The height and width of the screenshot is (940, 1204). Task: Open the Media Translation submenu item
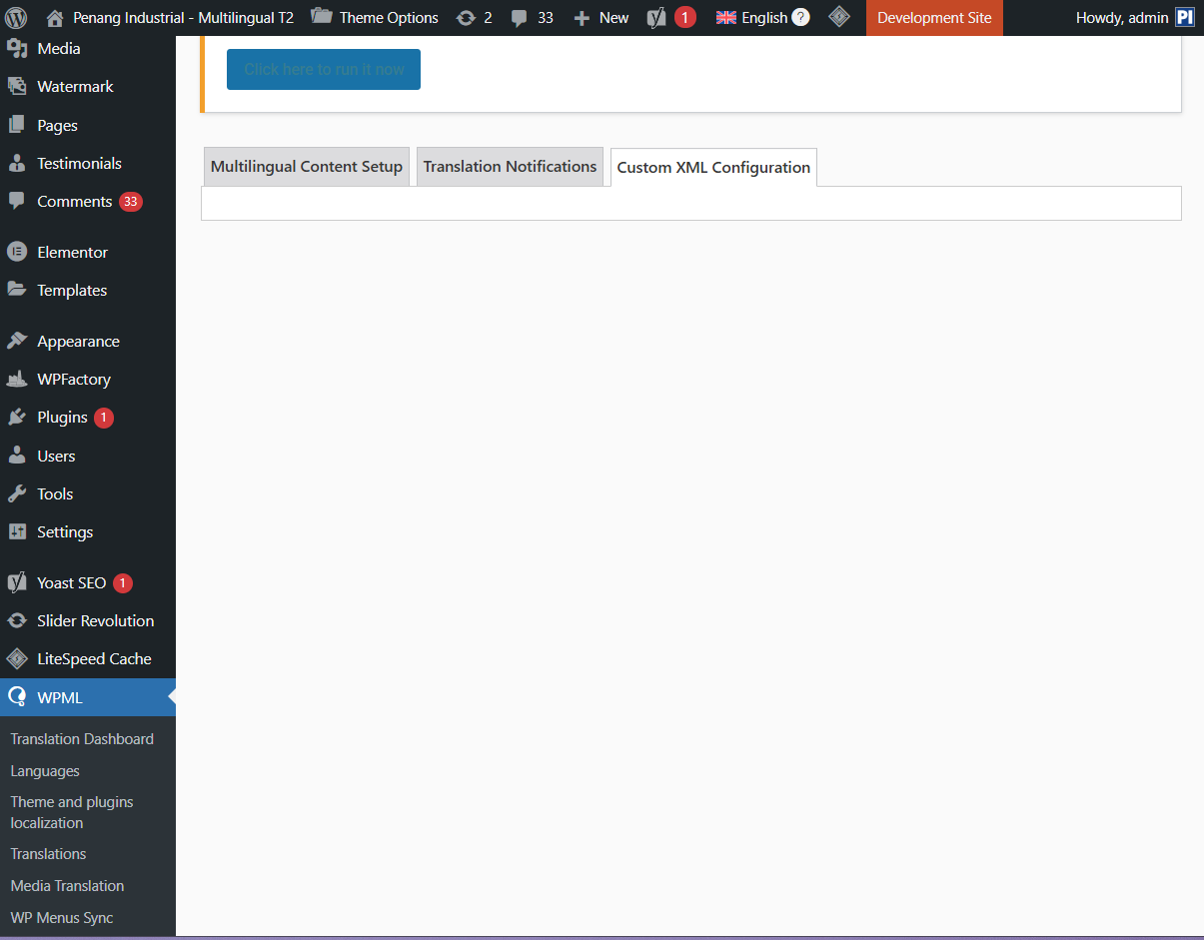[x=67, y=886]
